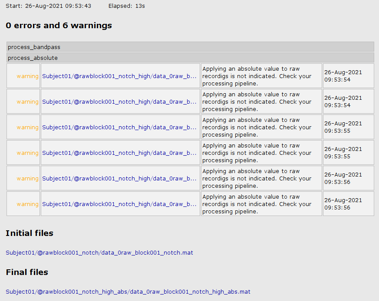The width and height of the screenshot is (379, 301).
Task: Select the absolute value message in the fourth row
Action: tap(257, 153)
